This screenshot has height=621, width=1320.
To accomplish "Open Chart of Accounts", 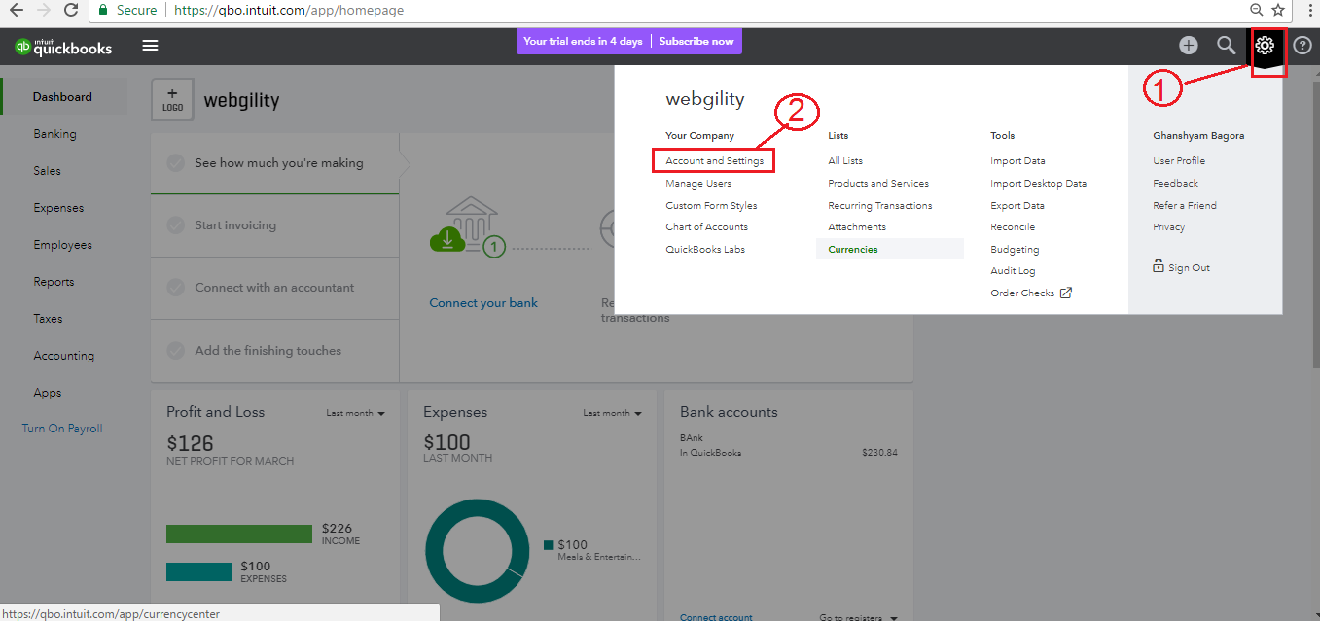I will 707,227.
